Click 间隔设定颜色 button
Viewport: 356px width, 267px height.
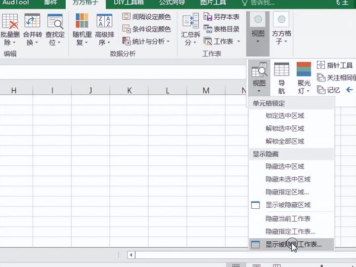pyautogui.click(x=146, y=17)
